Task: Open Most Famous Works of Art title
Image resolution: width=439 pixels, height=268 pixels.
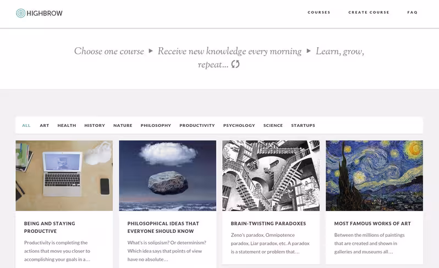Action: (x=372, y=224)
